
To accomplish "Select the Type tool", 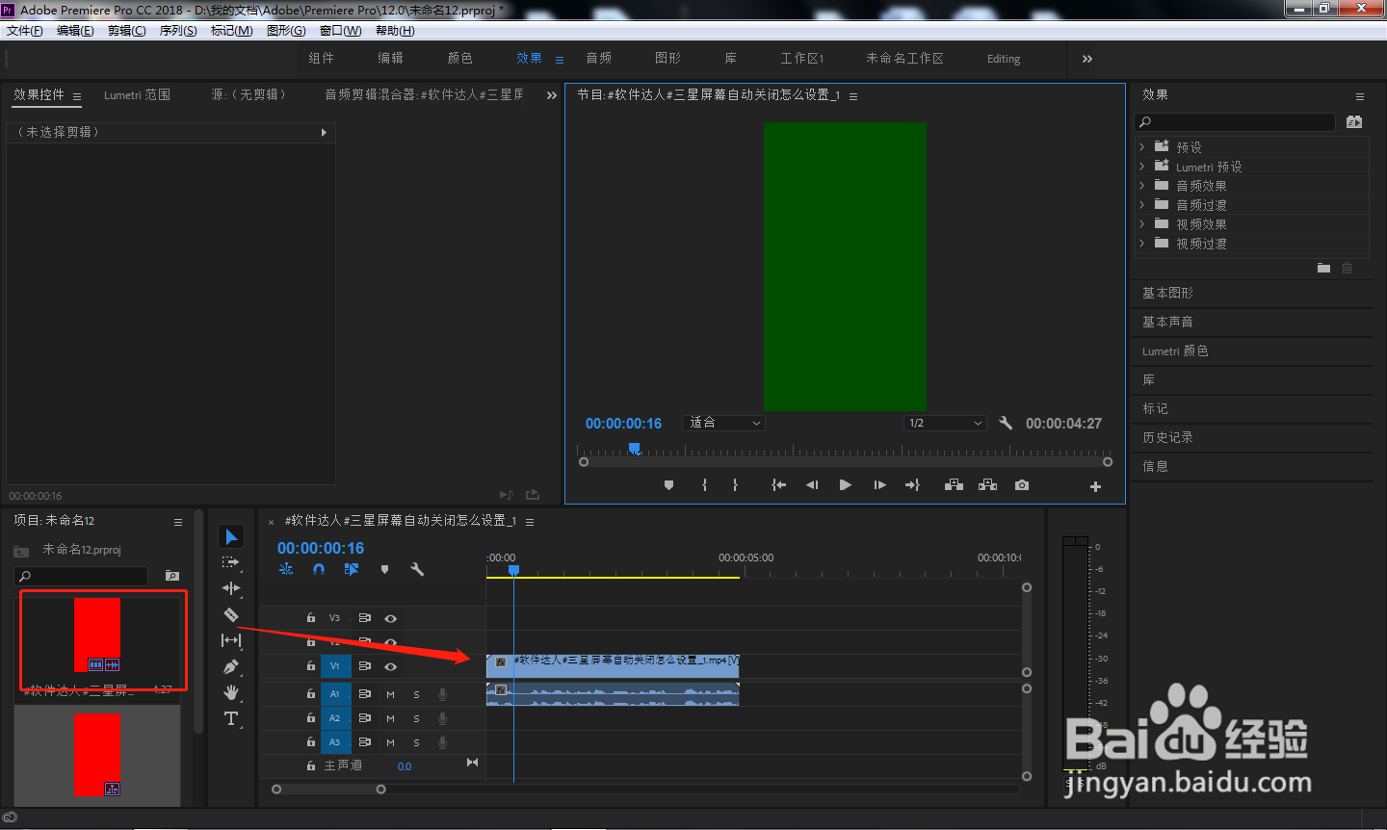I will click(231, 718).
